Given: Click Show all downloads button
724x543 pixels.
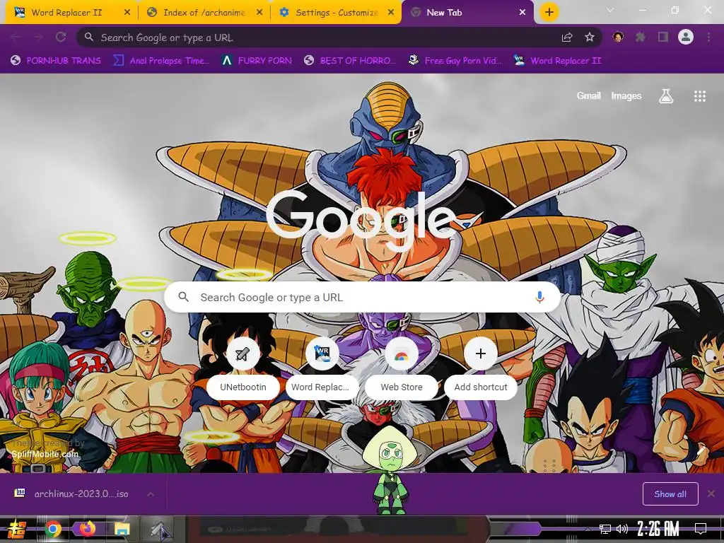Looking at the screenshot, I should [x=670, y=494].
